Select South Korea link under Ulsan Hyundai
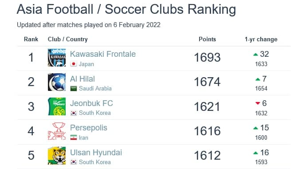Viewport: 294px width, 169px height. point(95,162)
